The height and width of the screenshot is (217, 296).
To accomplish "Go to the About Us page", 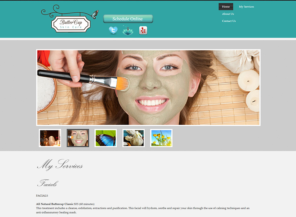I will [228, 14].
